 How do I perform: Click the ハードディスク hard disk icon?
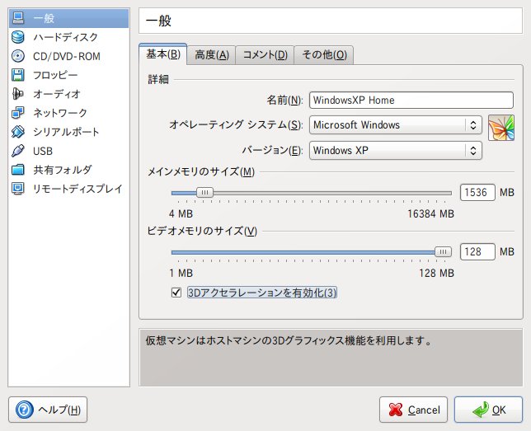point(18,37)
